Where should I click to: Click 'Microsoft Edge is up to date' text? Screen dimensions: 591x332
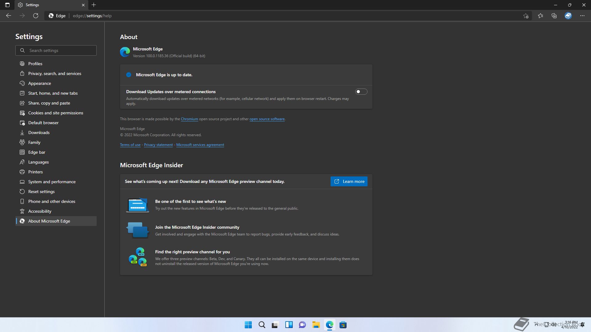pos(164,75)
